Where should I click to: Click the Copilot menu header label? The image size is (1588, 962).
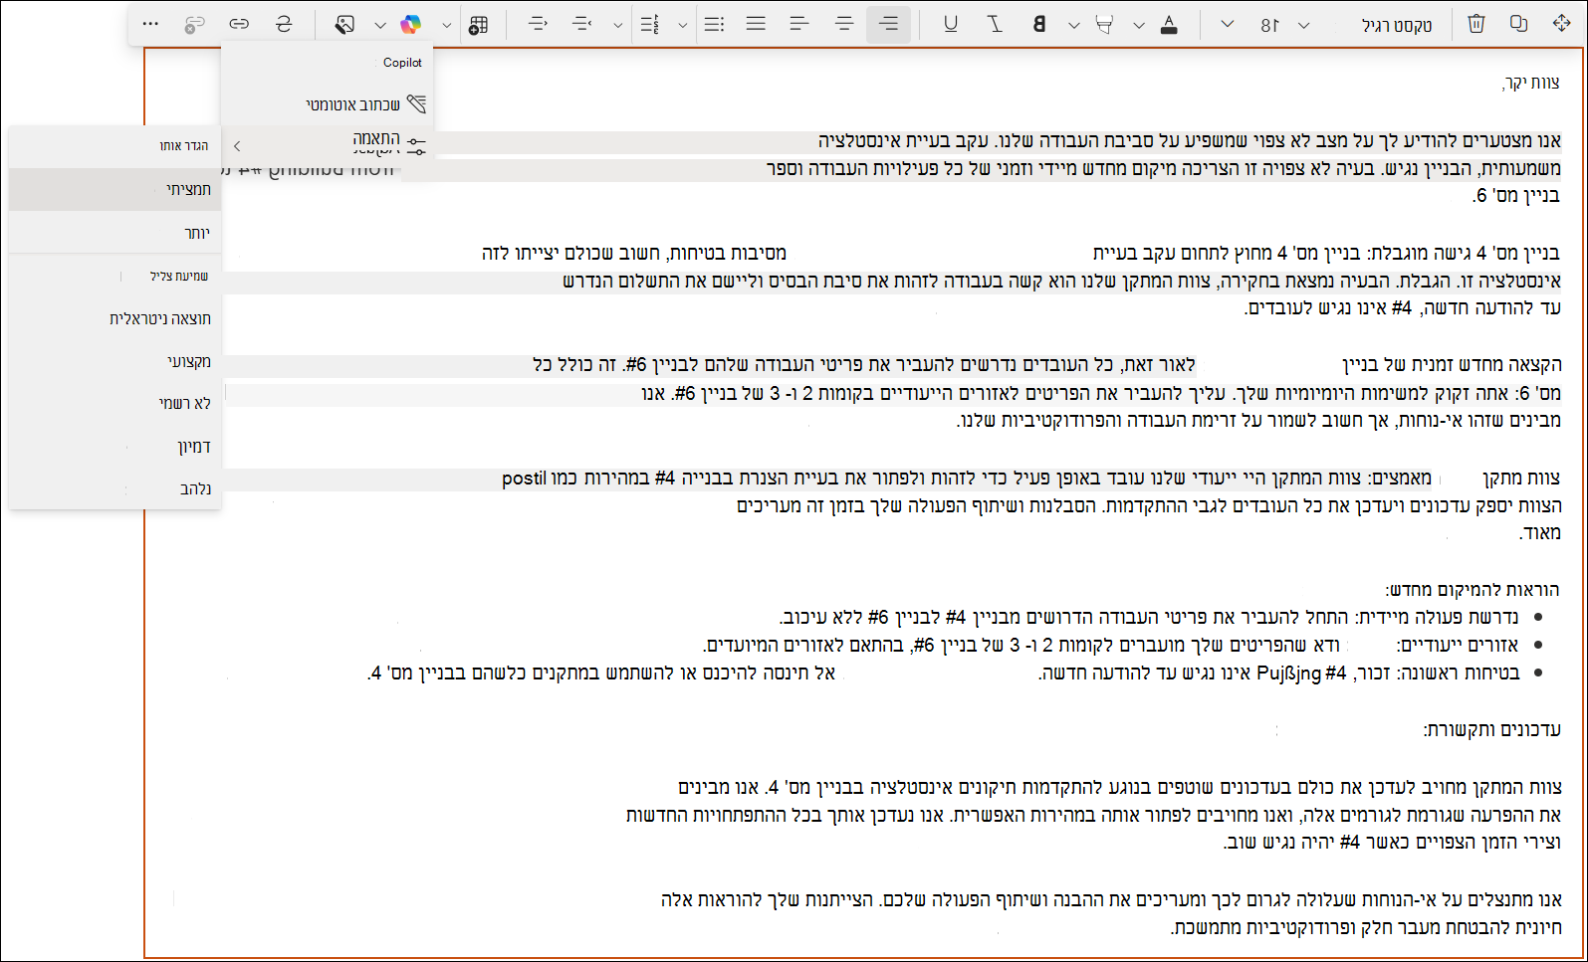tap(402, 62)
